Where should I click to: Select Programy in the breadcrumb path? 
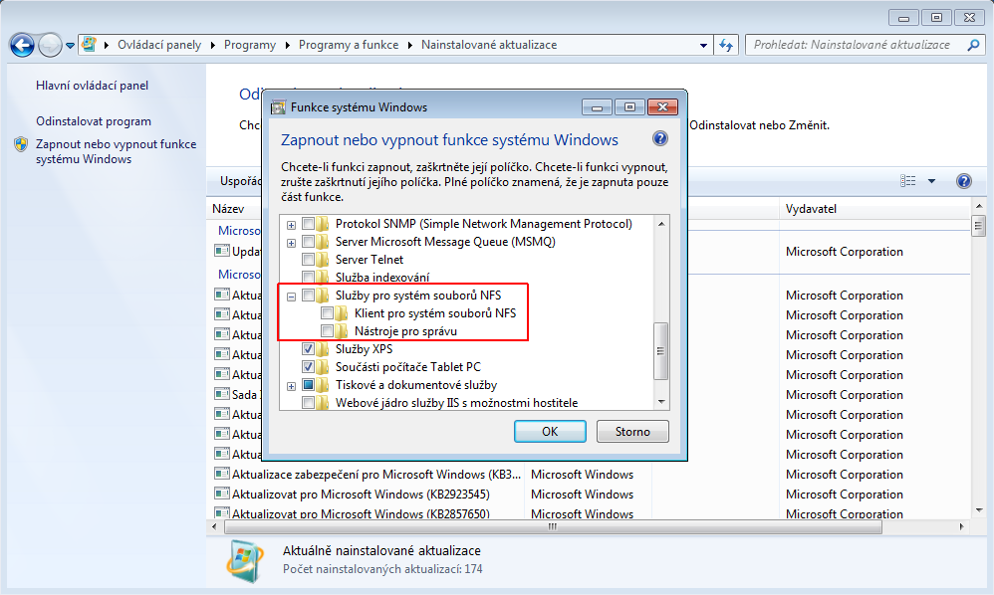coord(249,45)
